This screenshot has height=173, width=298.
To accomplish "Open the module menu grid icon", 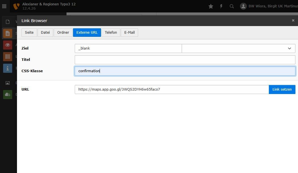I will click(4, 6).
